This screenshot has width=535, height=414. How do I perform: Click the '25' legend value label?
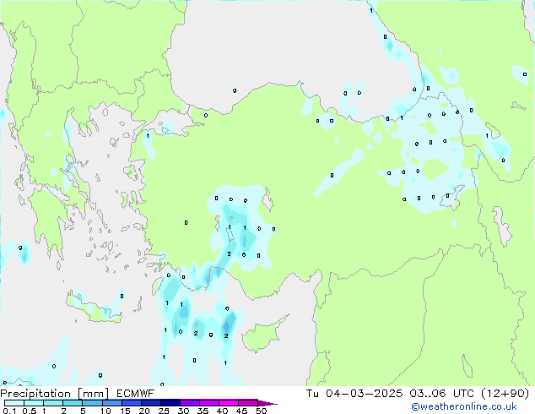point(164,411)
